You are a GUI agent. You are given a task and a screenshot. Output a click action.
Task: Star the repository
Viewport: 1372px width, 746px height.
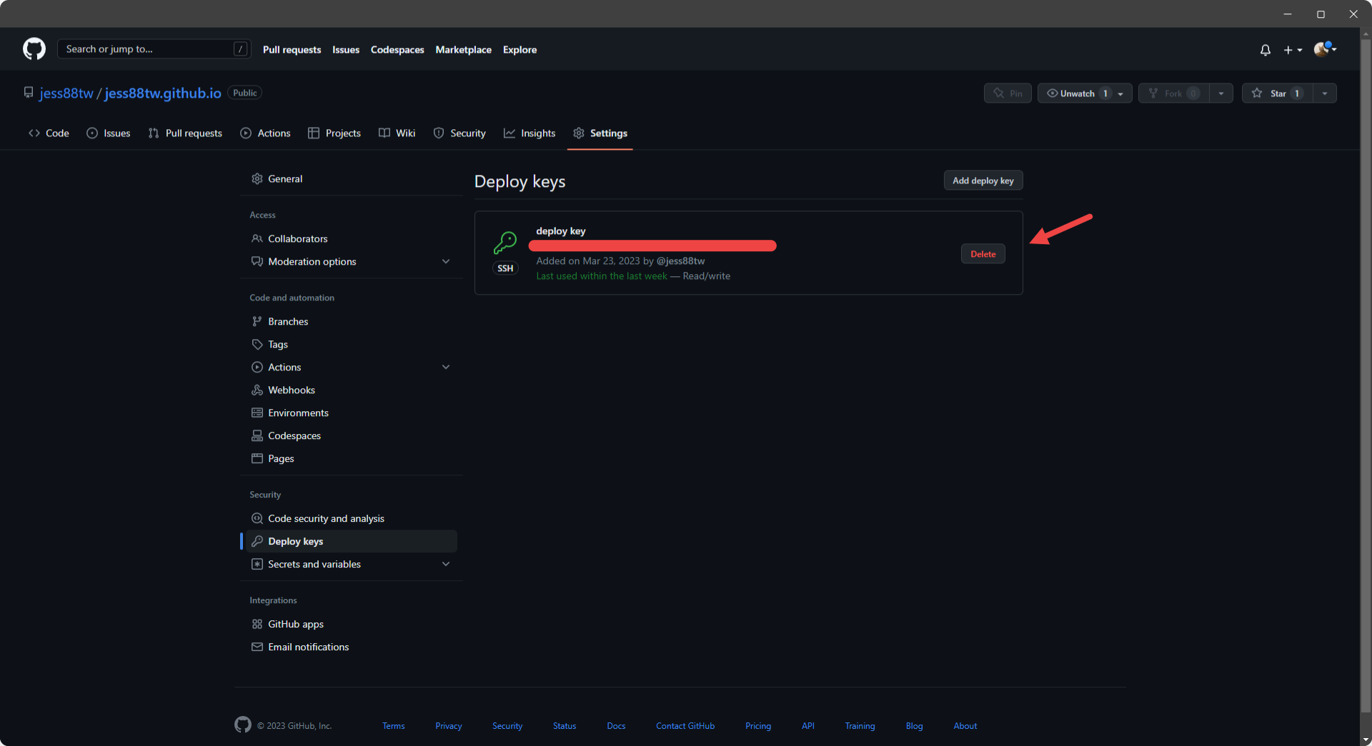(x=1277, y=94)
